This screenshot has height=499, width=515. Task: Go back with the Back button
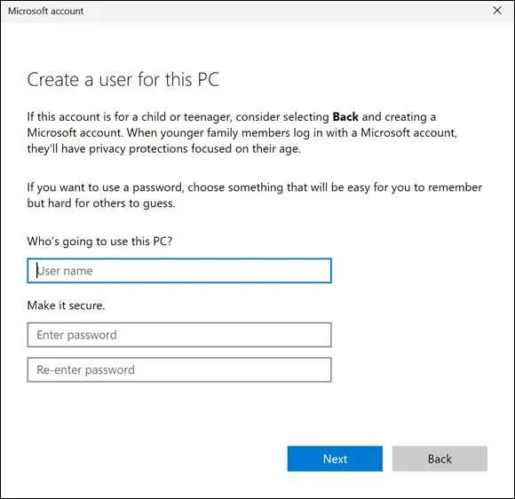(x=440, y=458)
